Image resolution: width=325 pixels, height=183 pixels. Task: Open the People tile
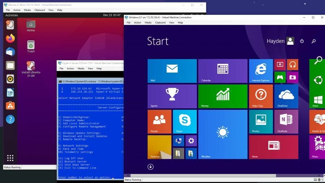click(x=159, y=122)
